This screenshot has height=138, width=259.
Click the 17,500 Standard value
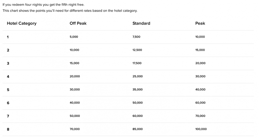pyautogui.click(x=138, y=63)
